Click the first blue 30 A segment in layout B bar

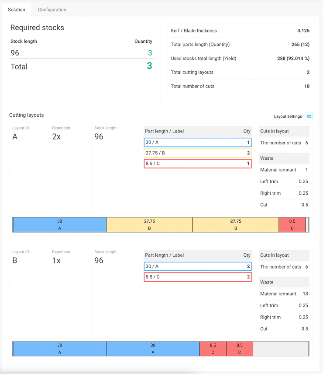[60, 349]
